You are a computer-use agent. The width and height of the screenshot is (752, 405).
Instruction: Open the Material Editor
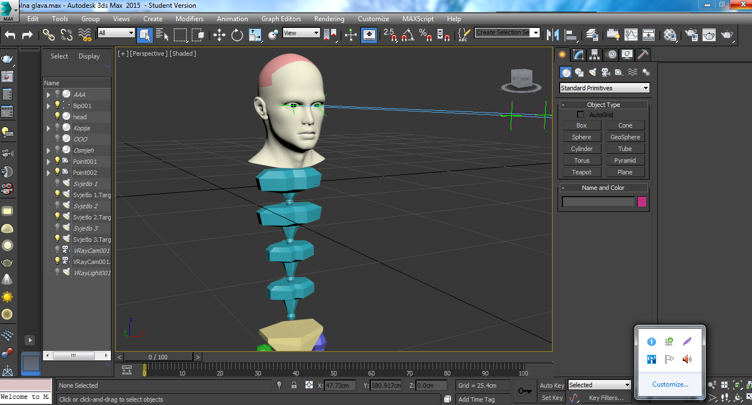670,35
